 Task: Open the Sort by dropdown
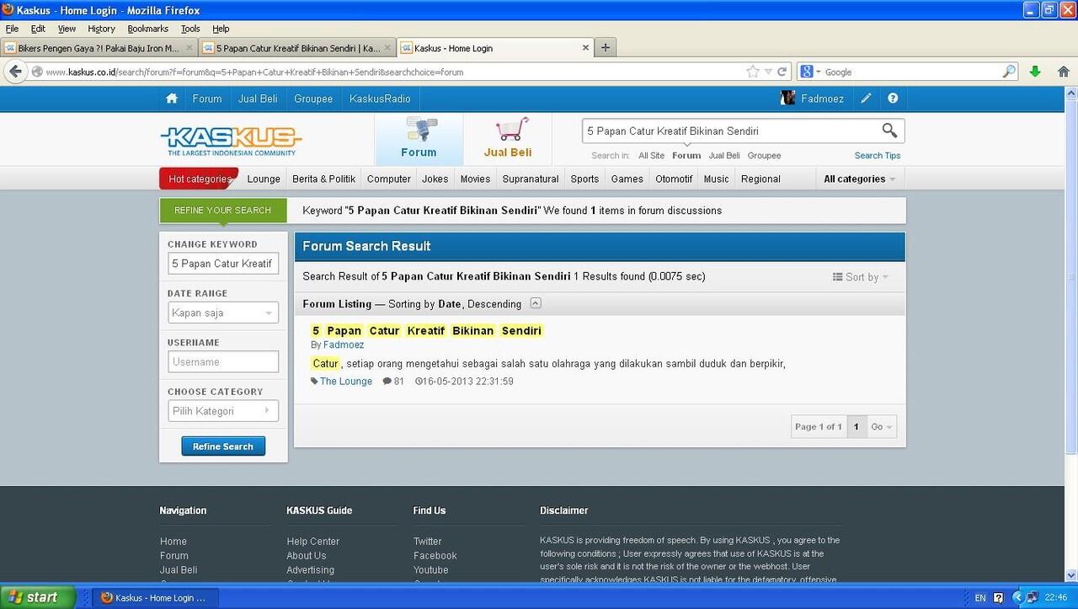(x=861, y=277)
